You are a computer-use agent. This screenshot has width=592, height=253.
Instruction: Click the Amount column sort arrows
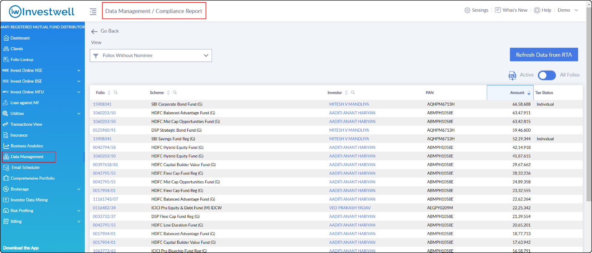tap(529, 93)
